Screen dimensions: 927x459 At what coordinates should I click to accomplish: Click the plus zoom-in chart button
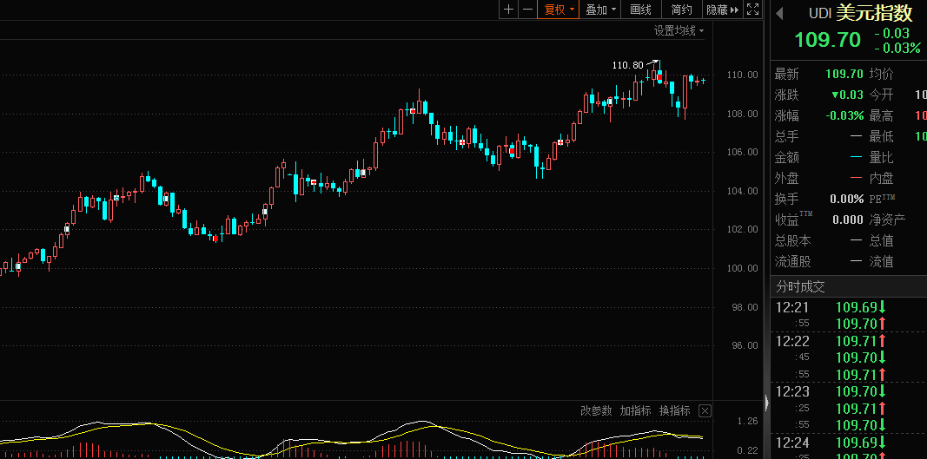(x=508, y=10)
